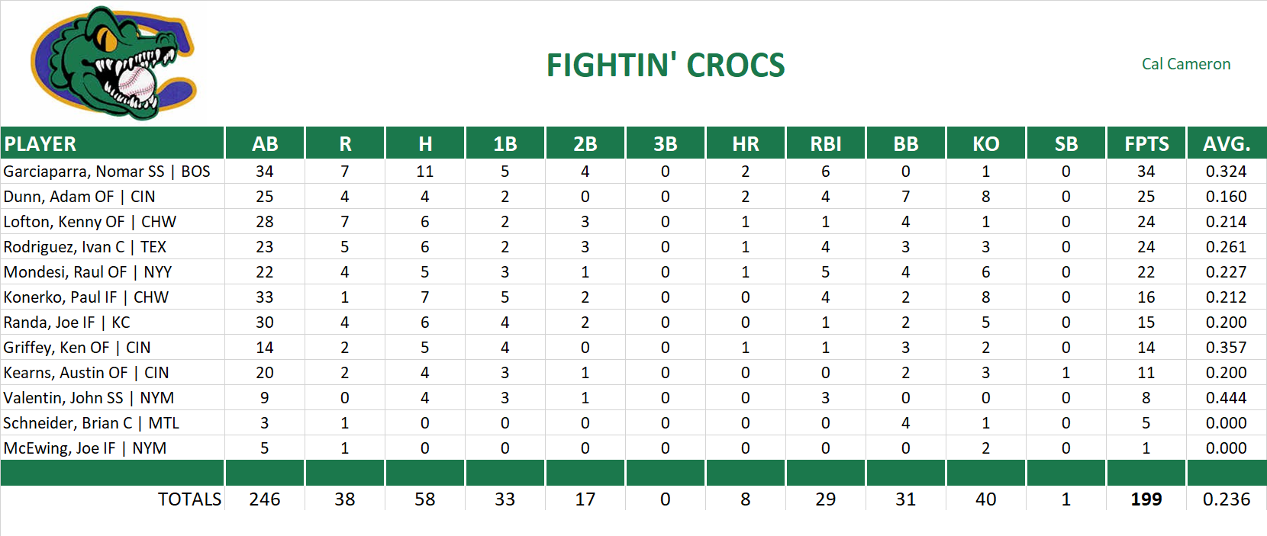Select the FPTS column header

(x=1146, y=143)
